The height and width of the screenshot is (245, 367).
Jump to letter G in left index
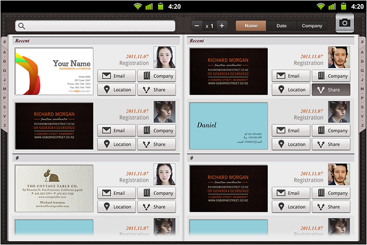coord(5,71)
